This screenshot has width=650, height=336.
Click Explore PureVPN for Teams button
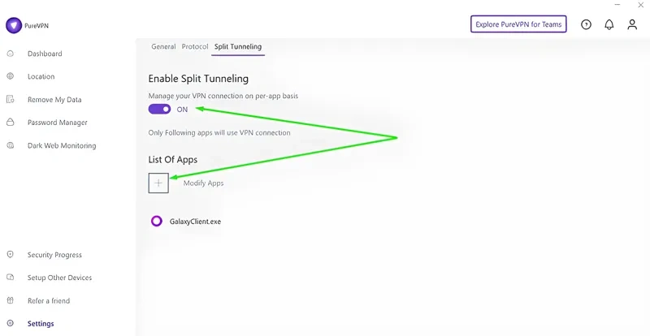[x=518, y=24]
